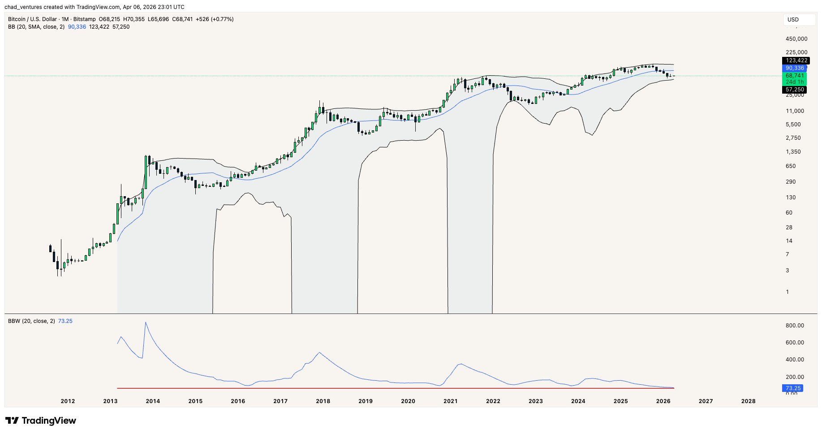Click the 600.00 BBW scale level
The width and height of the screenshot is (822, 434).
[x=795, y=343]
